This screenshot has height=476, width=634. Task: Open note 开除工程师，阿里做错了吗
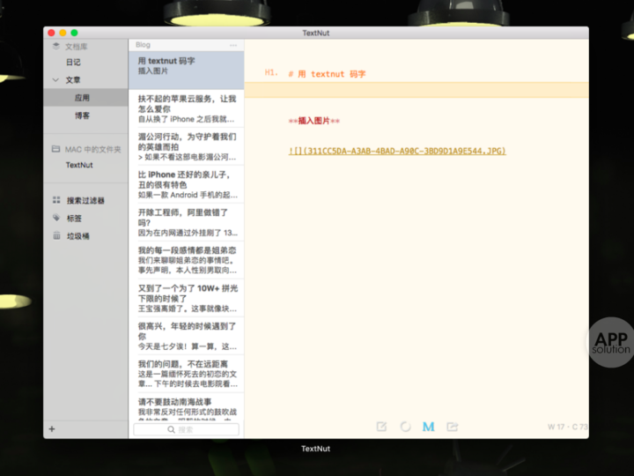187,222
